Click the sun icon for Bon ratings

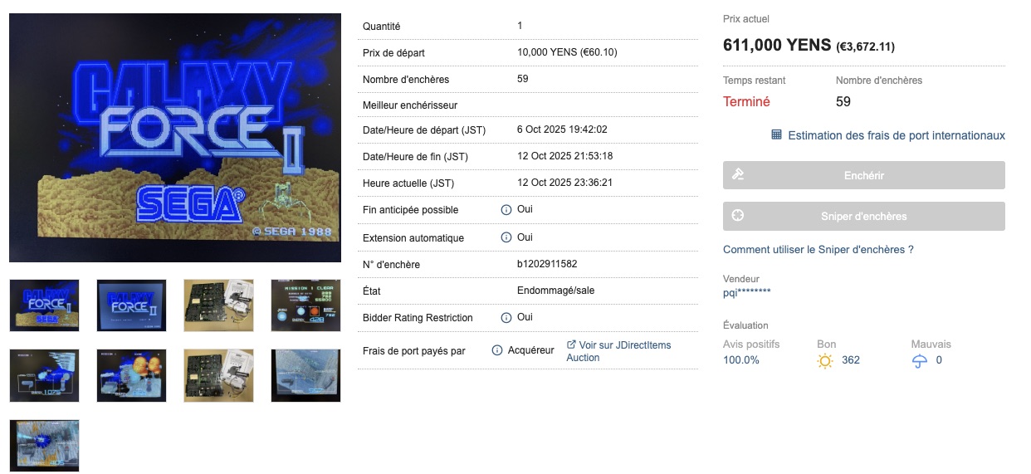tap(824, 361)
